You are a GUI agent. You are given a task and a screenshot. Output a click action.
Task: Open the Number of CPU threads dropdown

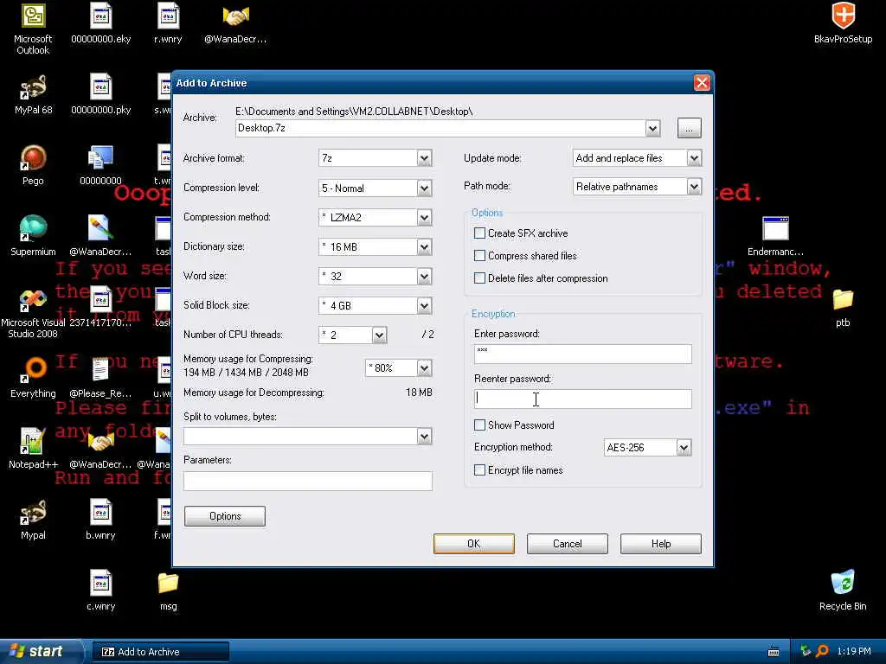click(x=379, y=335)
